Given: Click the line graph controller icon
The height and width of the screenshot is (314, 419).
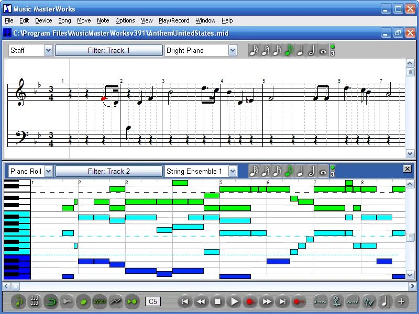Looking at the screenshot, I should (116, 302).
